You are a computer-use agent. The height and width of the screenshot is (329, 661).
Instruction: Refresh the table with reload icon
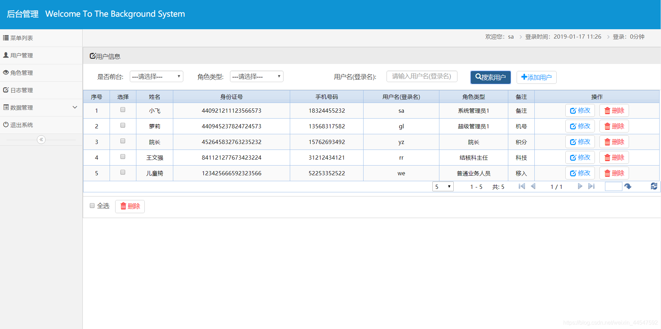pos(654,186)
